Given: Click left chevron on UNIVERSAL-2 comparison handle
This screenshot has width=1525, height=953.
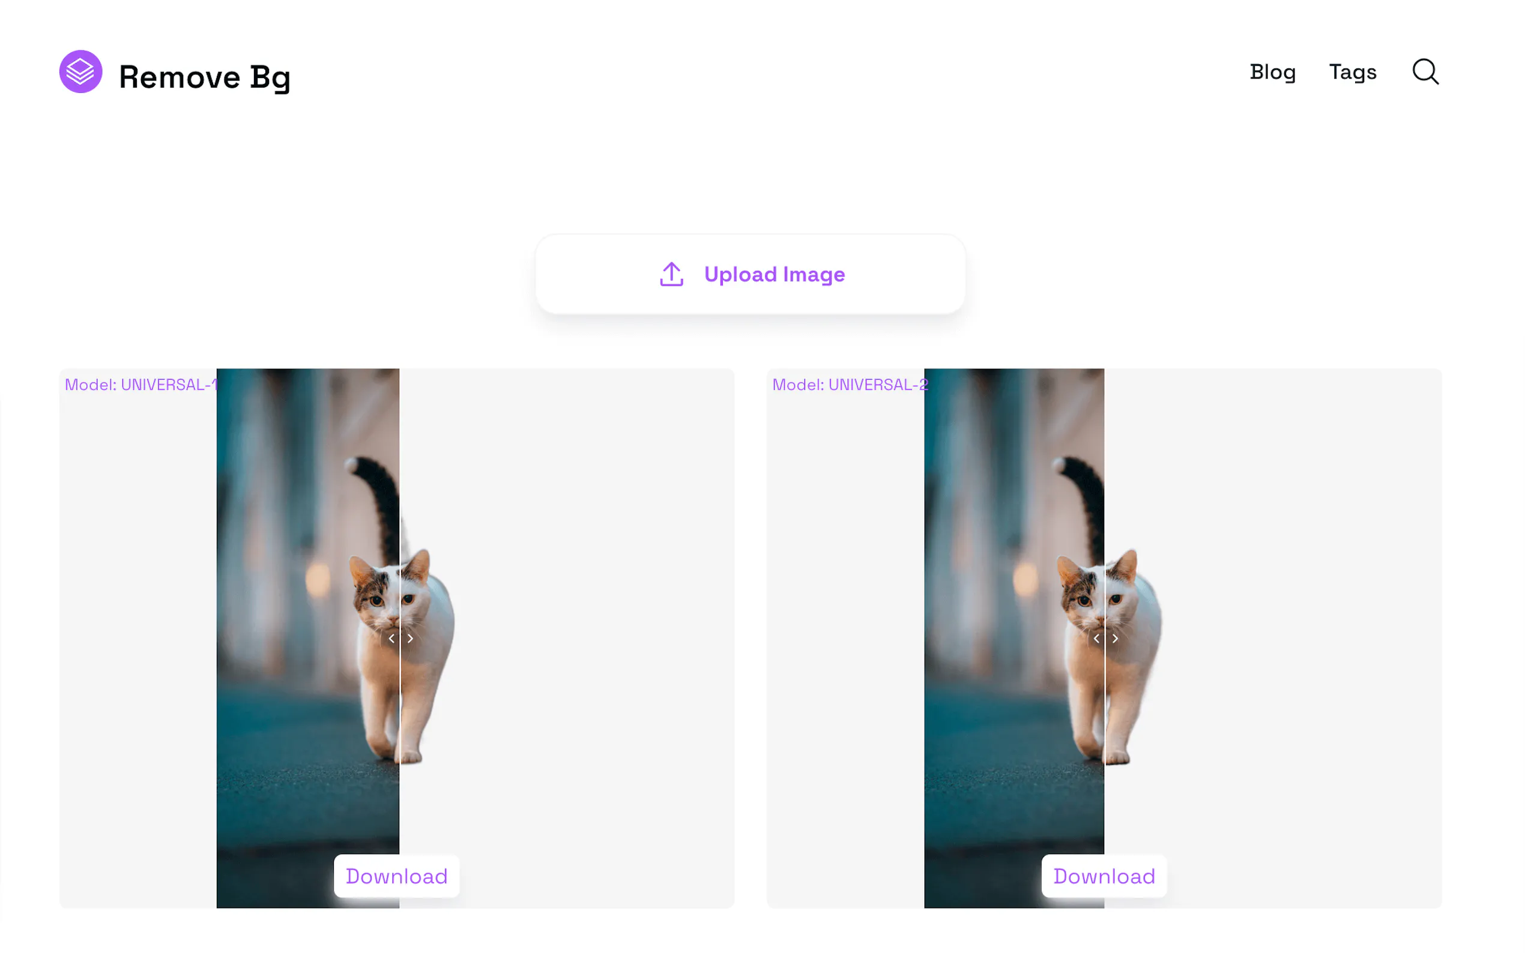Looking at the screenshot, I should pos(1096,639).
